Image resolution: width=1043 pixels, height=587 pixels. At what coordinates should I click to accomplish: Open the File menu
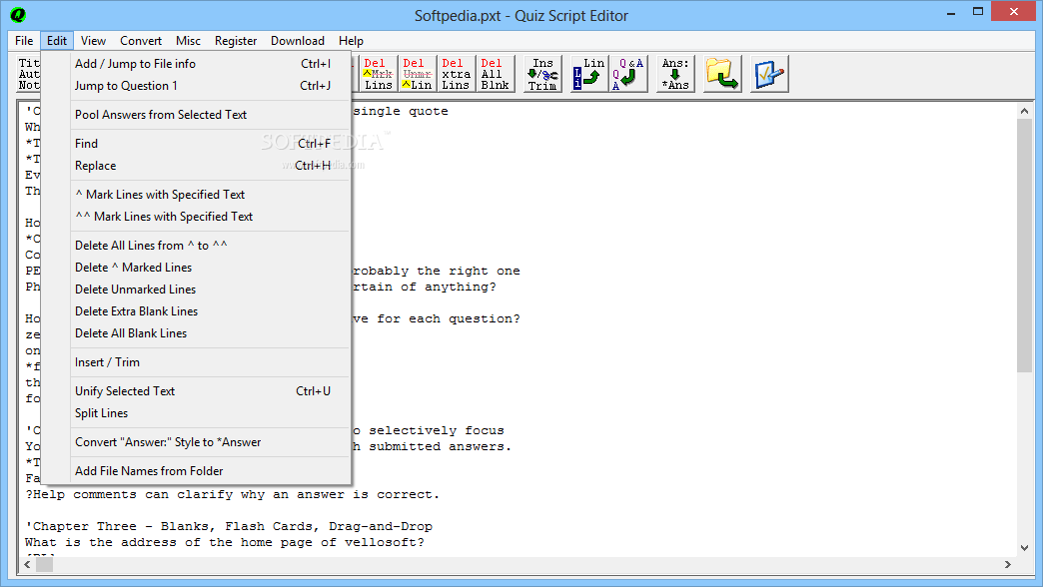tap(24, 41)
